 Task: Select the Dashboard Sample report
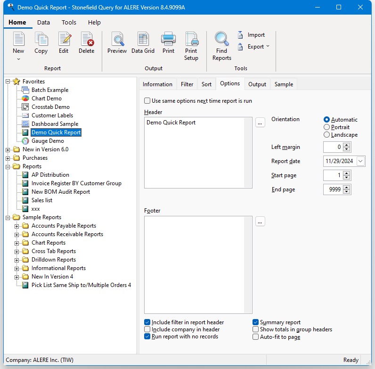pyautogui.click(x=55, y=124)
